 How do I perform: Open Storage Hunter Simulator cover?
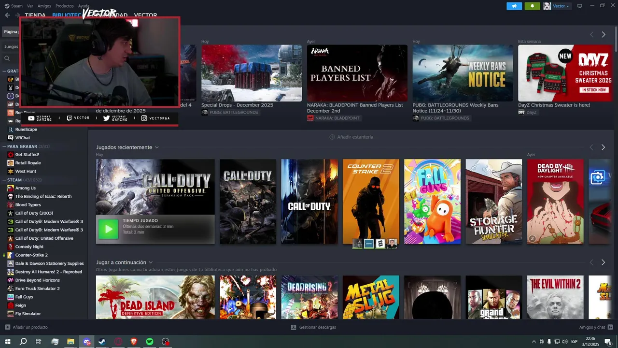point(494,202)
